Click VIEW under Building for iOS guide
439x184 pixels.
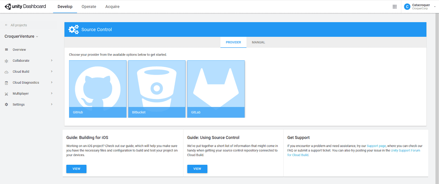[x=76, y=169]
